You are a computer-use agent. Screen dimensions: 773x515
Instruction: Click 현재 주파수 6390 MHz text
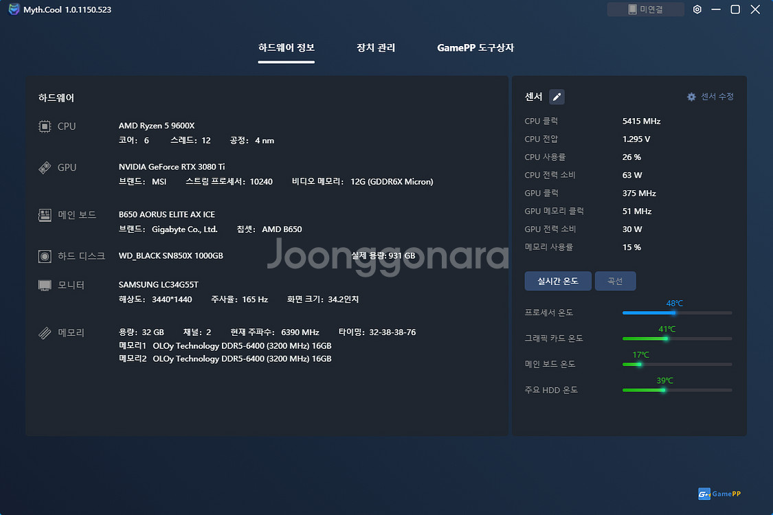click(275, 332)
